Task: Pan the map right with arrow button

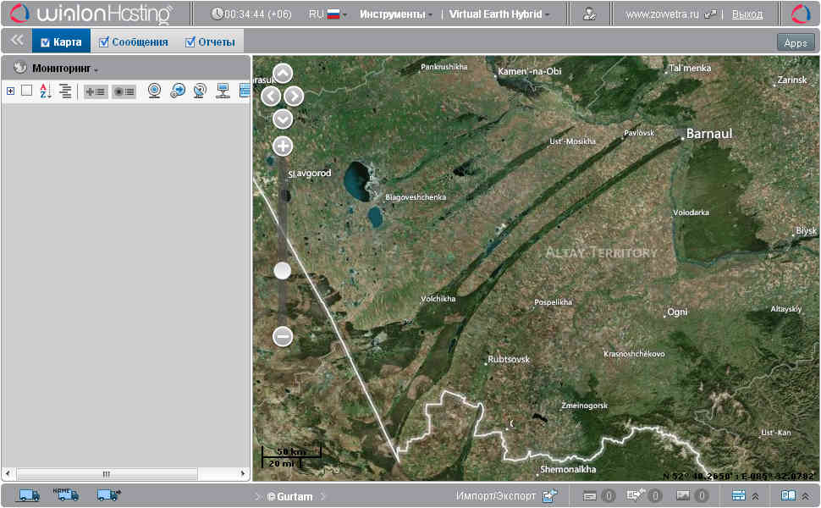Action: point(294,96)
